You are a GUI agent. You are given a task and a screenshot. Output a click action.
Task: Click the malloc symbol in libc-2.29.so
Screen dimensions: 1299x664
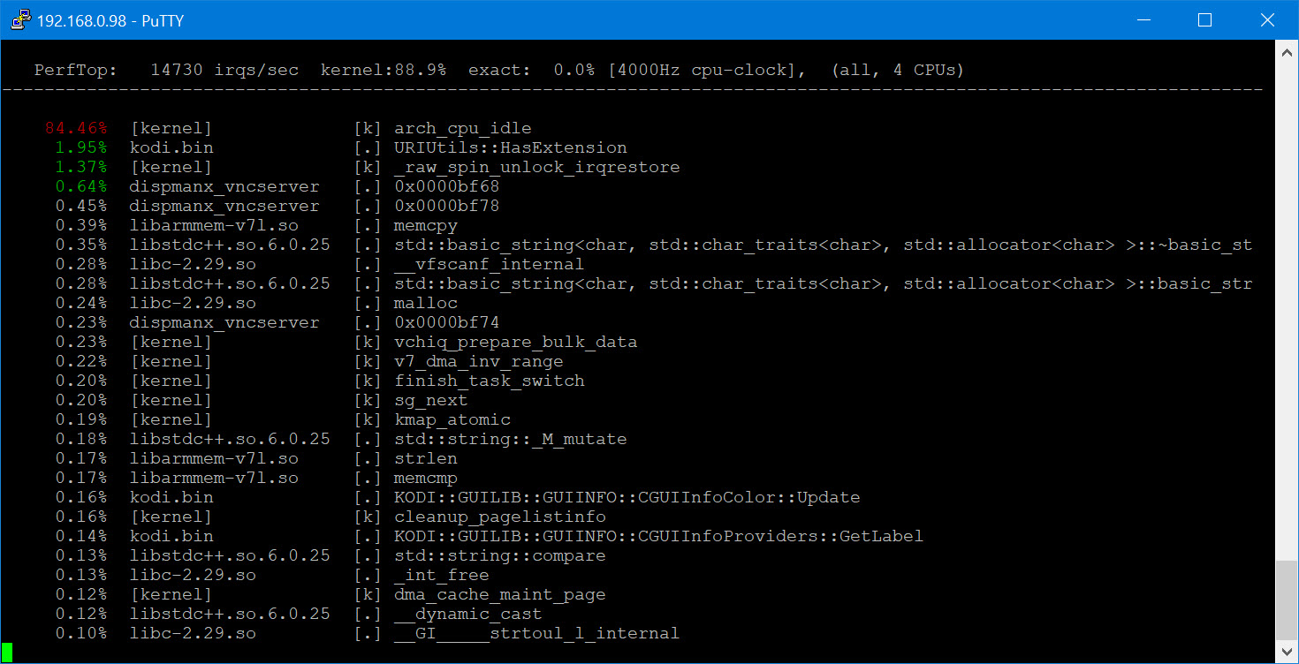tap(426, 303)
